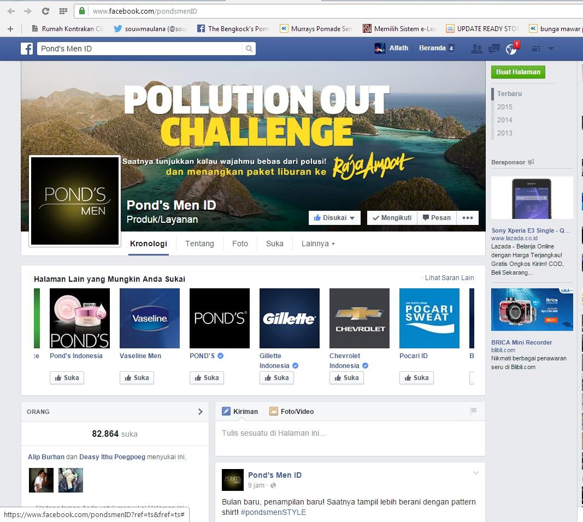Open the Disukai dropdown
Screen dimensions: 583x522
(x=334, y=217)
